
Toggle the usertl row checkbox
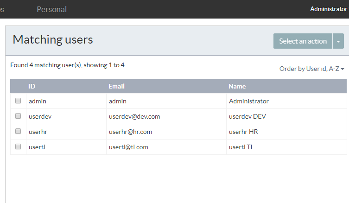pos(18,146)
